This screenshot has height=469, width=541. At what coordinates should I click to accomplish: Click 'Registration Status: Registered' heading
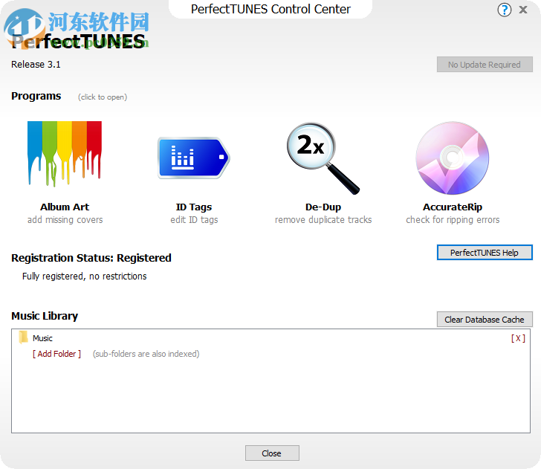91,258
